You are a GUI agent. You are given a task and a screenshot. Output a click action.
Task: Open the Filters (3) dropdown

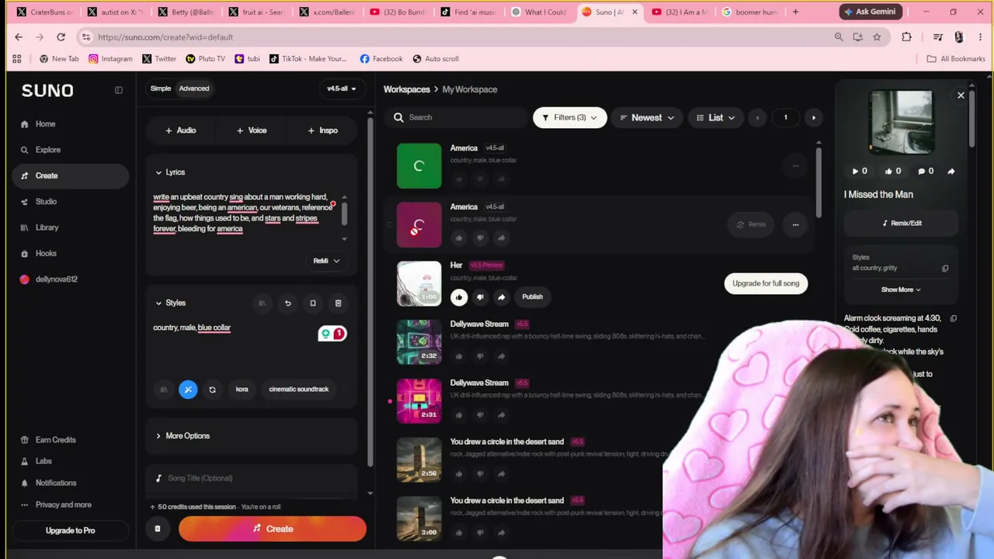tap(569, 118)
